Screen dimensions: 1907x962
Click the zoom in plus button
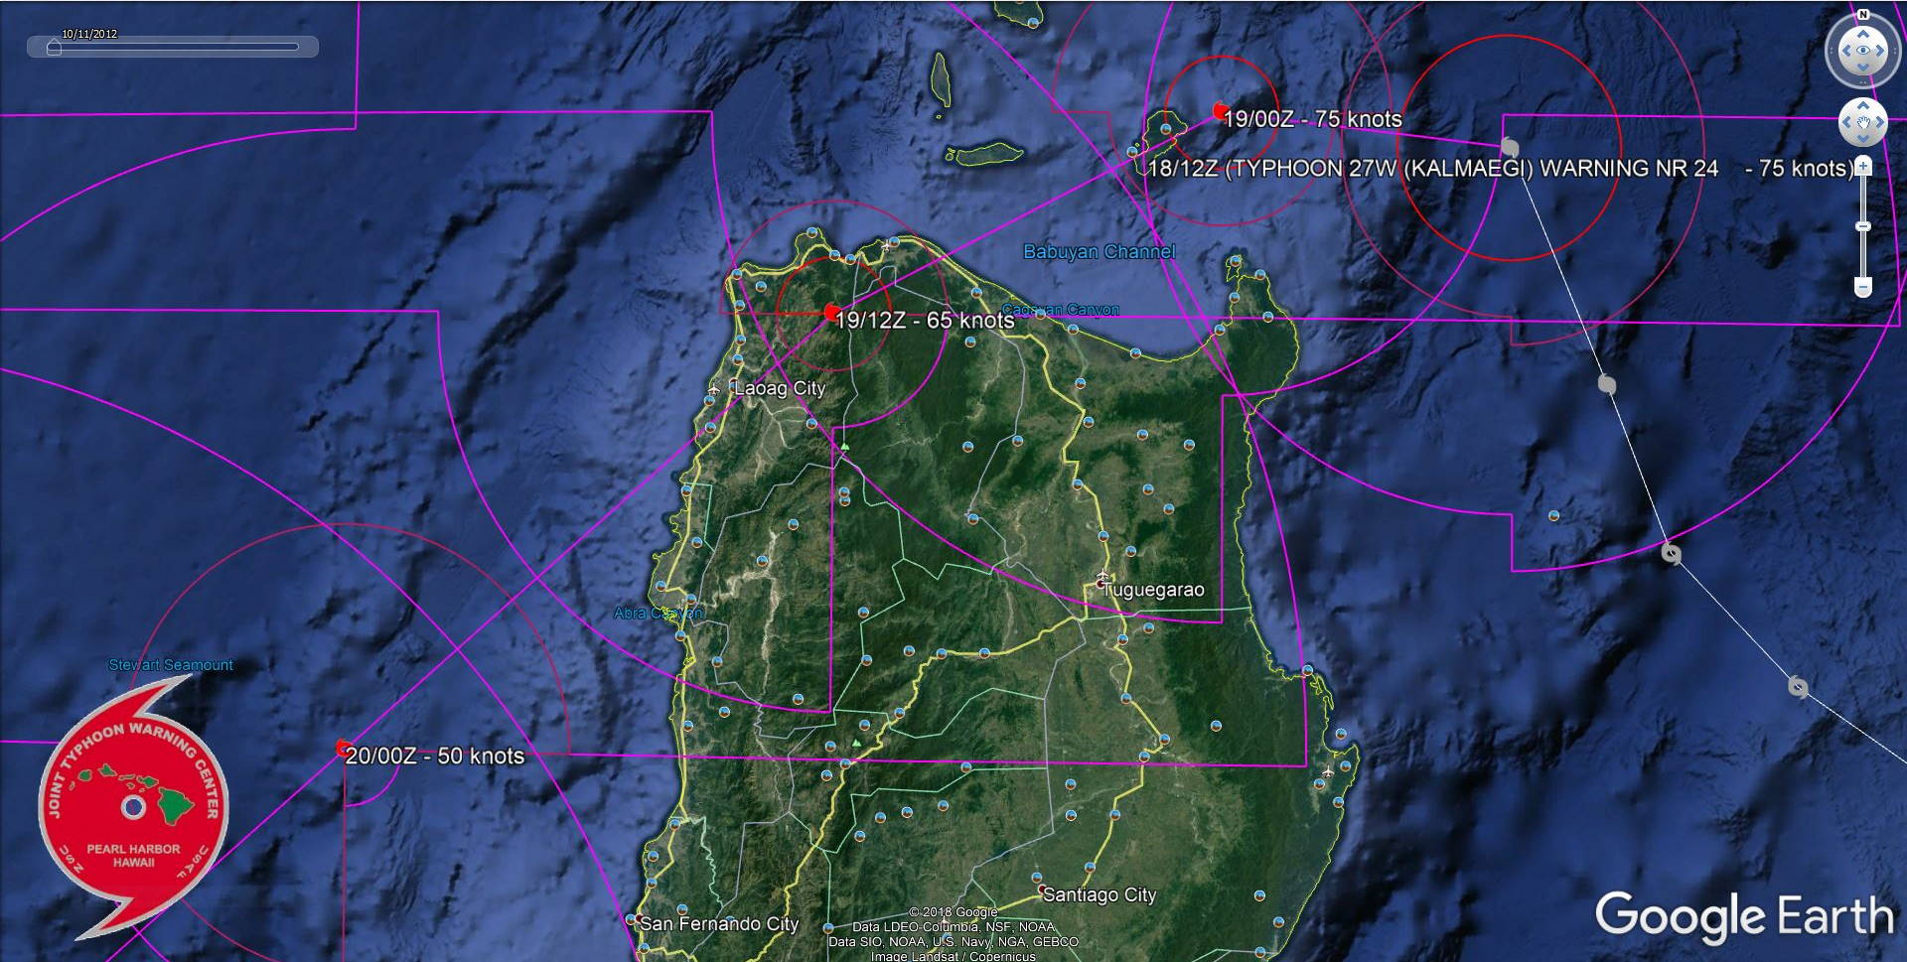[x=1863, y=166]
